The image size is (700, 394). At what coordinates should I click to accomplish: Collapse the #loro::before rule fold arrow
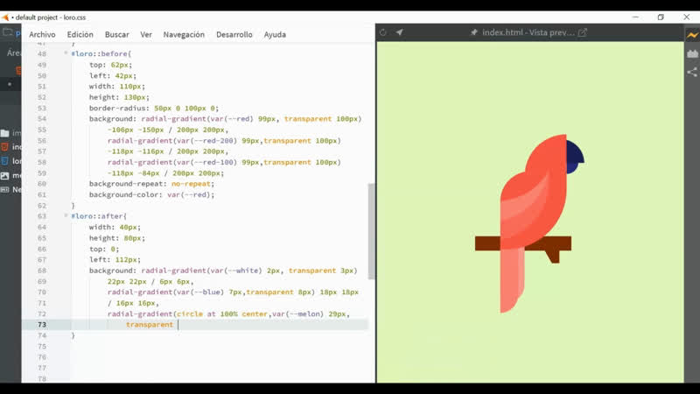click(65, 53)
